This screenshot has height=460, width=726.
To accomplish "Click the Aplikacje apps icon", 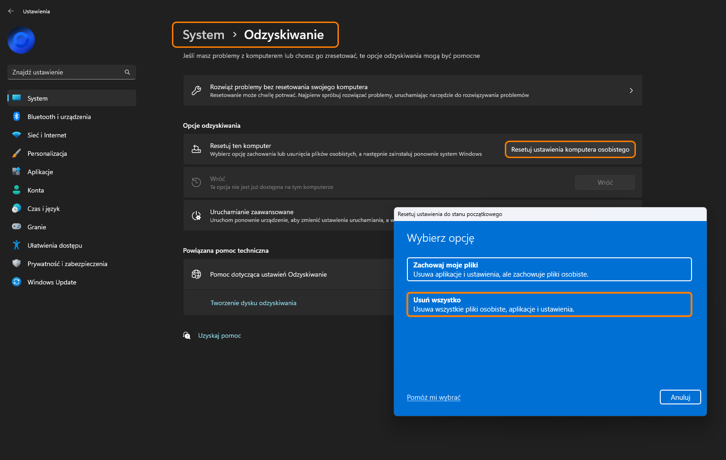I will (x=17, y=171).
